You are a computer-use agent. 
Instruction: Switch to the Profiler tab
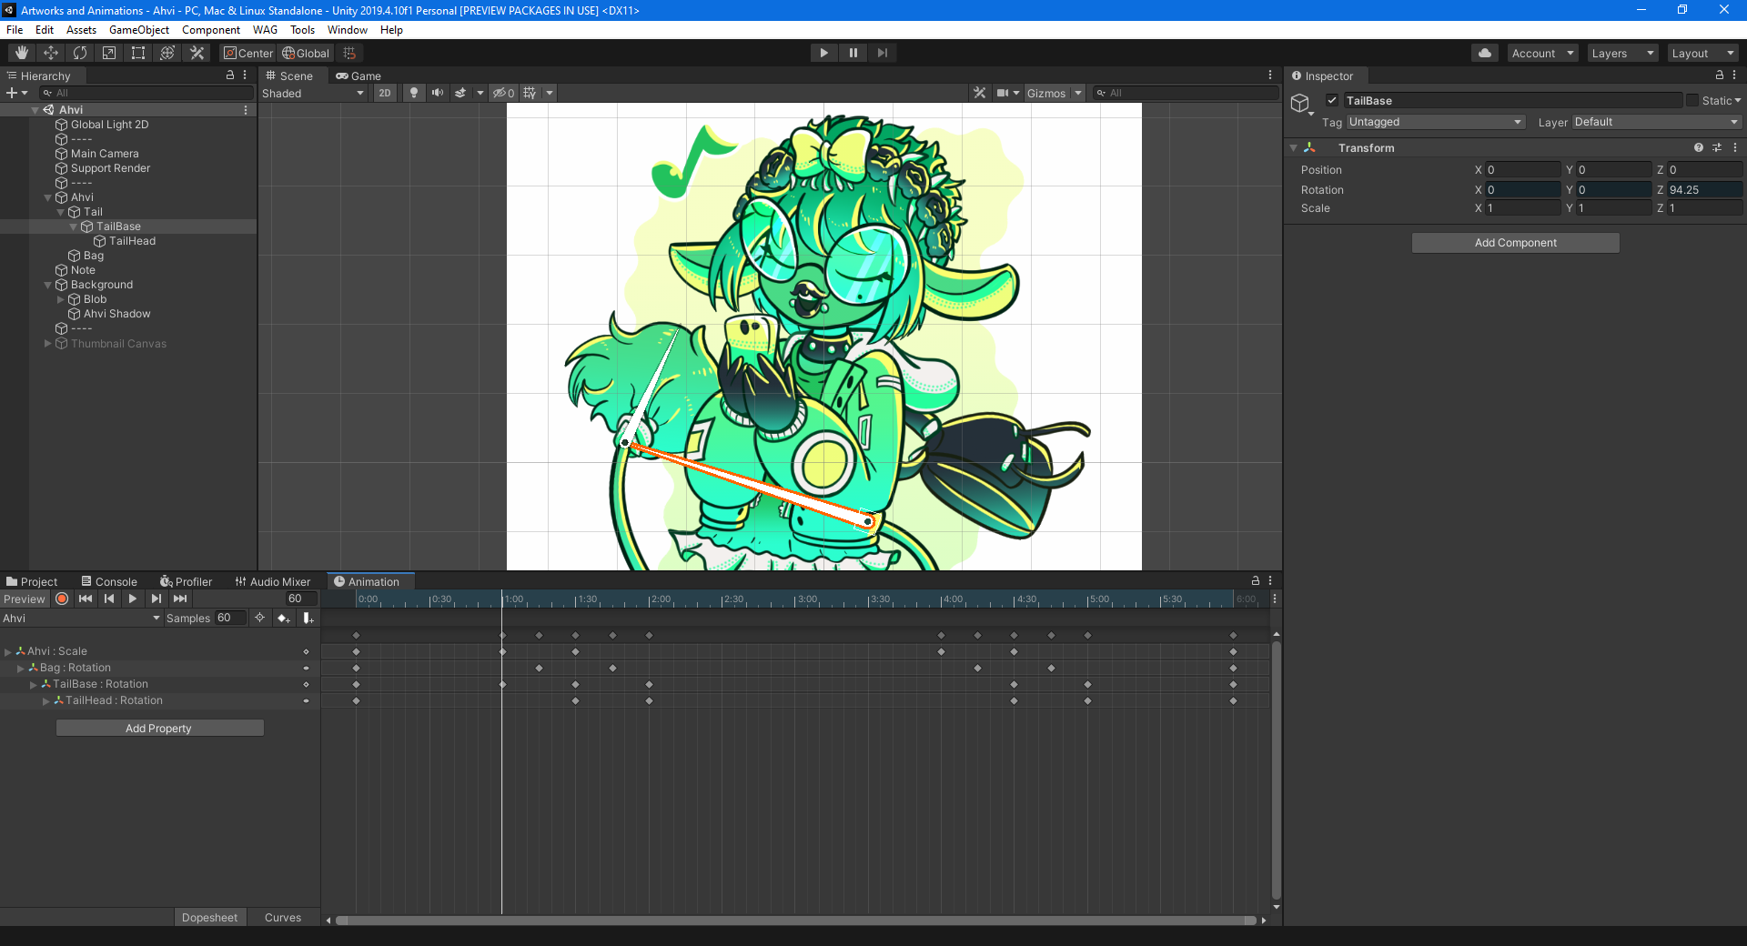(187, 581)
